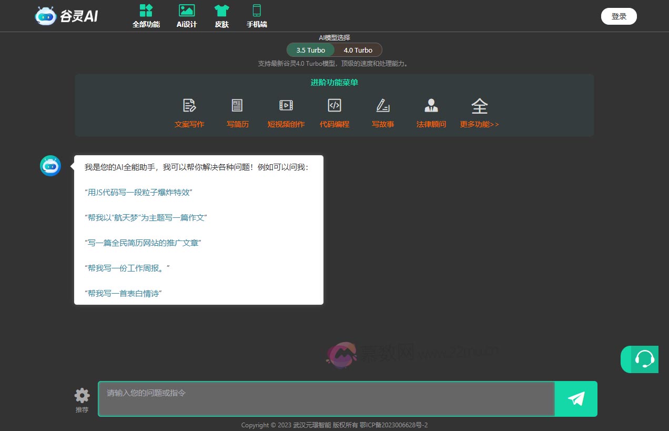Go to the 手机端 mobile page
This screenshot has width=669, height=431.
(x=256, y=16)
